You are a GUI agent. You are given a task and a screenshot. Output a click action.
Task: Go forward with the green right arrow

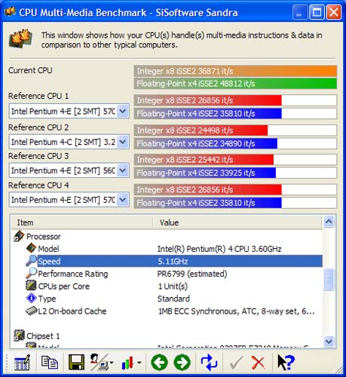(x=182, y=363)
